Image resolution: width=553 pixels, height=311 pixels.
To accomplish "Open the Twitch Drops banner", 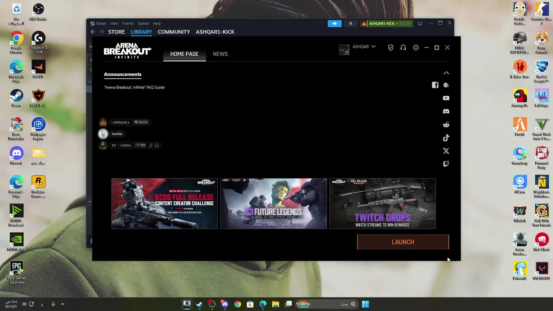I will 383,203.
